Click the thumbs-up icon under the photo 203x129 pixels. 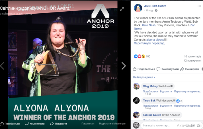coord(2,124)
